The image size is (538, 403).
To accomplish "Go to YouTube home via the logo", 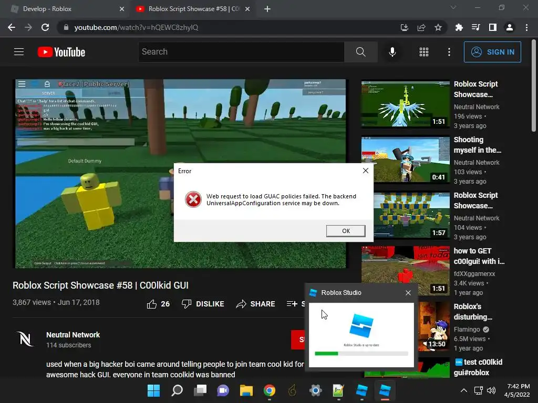I will (x=61, y=52).
